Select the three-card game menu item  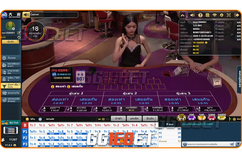click(11, 93)
